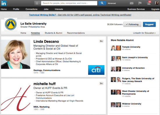Open Temple University notable alumni
This screenshot has height=115, width=160.
click(x=131, y=47)
